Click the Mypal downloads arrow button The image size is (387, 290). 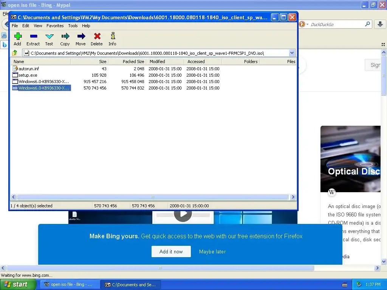[x=380, y=24]
